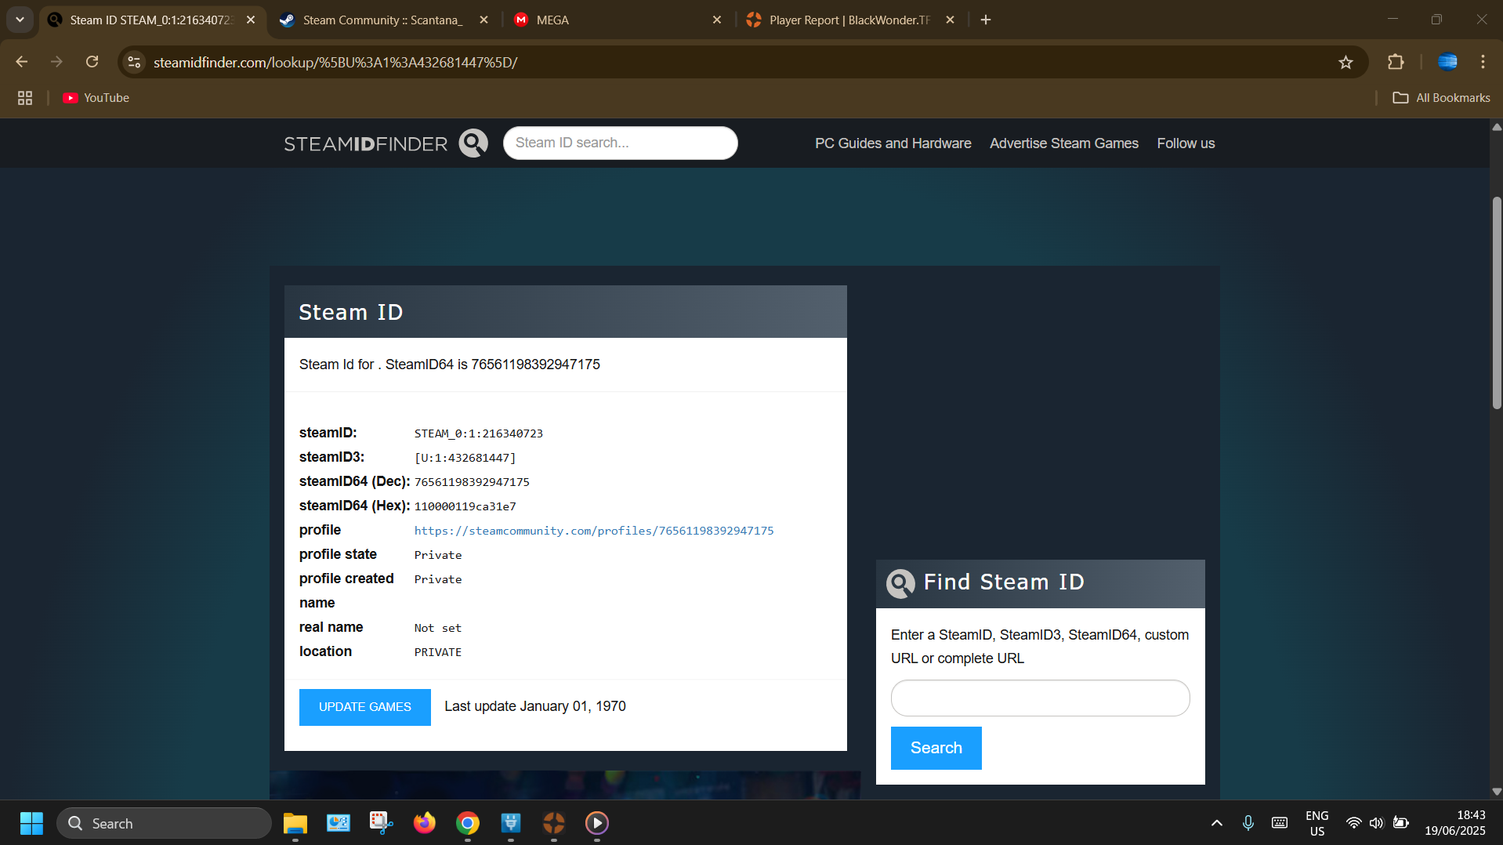Image resolution: width=1503 pixels, height=845 pixels.
Task: Open the apps grid in bookmarks bar
Action: point(25,98)
